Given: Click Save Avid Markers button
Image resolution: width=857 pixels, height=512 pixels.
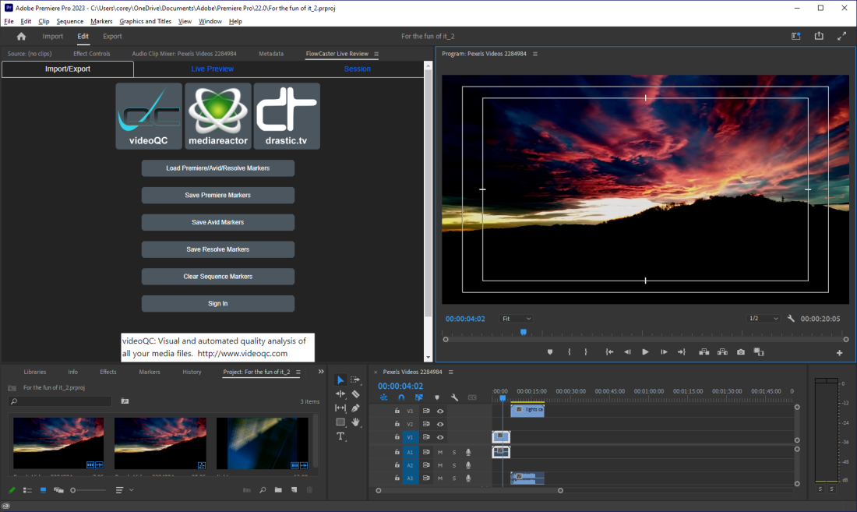Looking at the screenshot, I should point(218,222).
